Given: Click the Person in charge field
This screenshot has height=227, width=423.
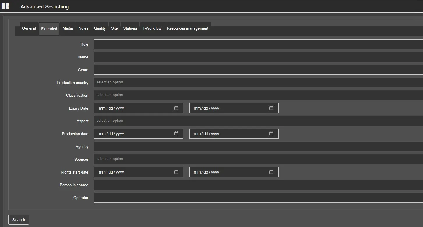Looking at the screenshot, I should [258, 185].
